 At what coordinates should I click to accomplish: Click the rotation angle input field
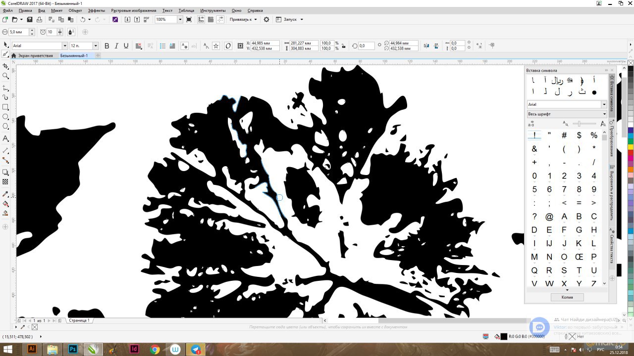(x=366, y=45)
